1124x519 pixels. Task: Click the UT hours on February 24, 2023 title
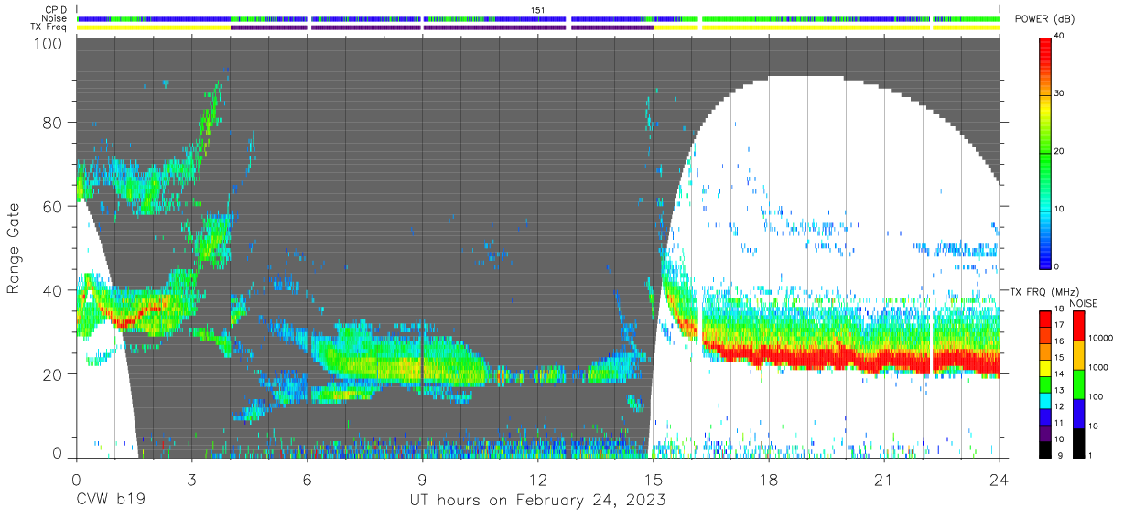537,501
